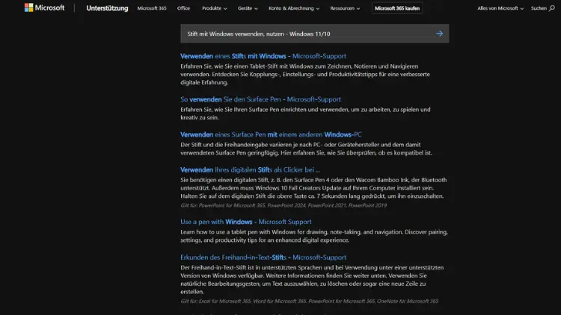
Task: Open Erkunden des Freihand-in-Text-Stifts result
Action: [x=263, y=258]
